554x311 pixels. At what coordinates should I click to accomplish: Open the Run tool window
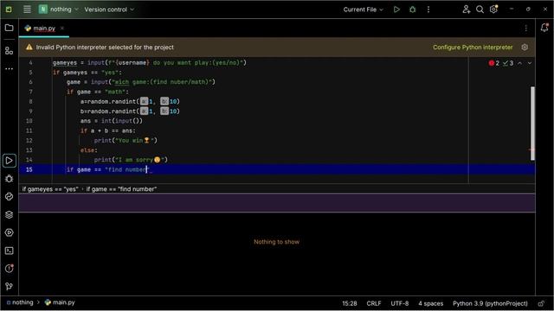(10, 161)
